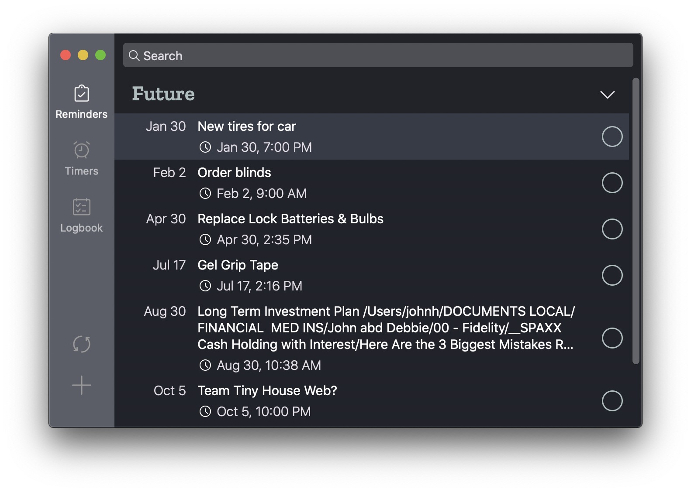Mark Gel Grip Tape as done
691x492 pixels.
(x=612, y=275)
